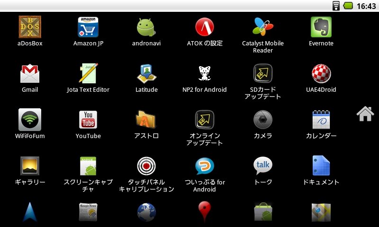The image size is (379, 227).
Task: Launch Catalyst Mobile Reader
Action: pos(263,27)
